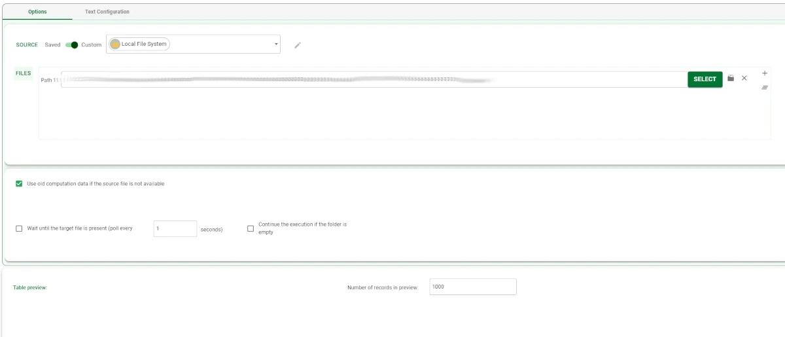Switch to the Options tab
Viewport: 785px width, 337px height.
click(x=37, y=12)
